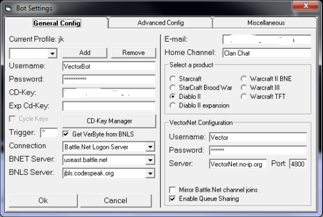Uncheck Get VerByte from BNLS
The width and height of the screenshot is (323, 217).
[x=66, y=134]
